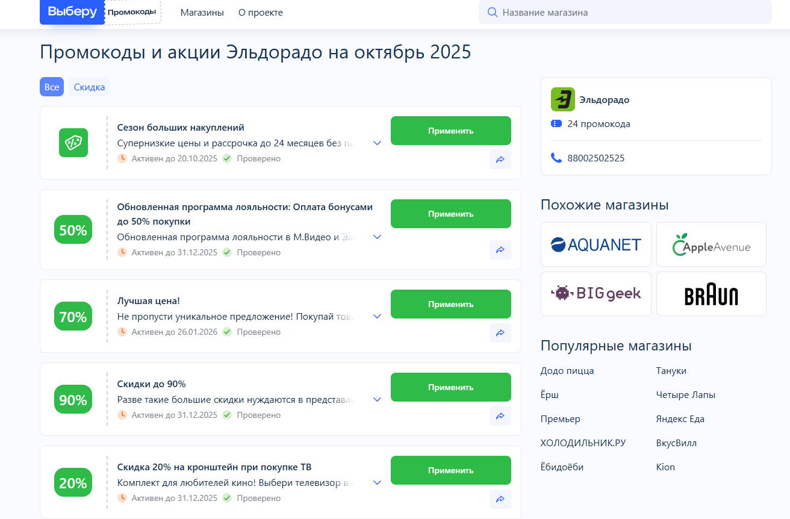This screenshot has height=519, width=790.
Task: Enable the 'Скидка' filter
Action: tap(88, 87)
